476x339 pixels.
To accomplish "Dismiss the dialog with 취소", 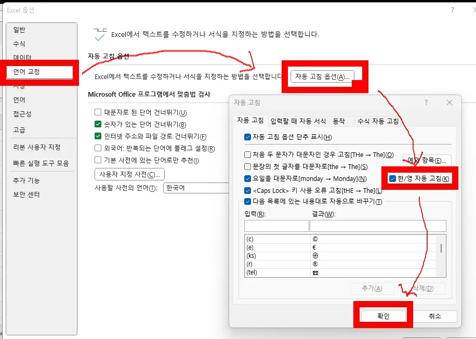I will tap(437, 316).
